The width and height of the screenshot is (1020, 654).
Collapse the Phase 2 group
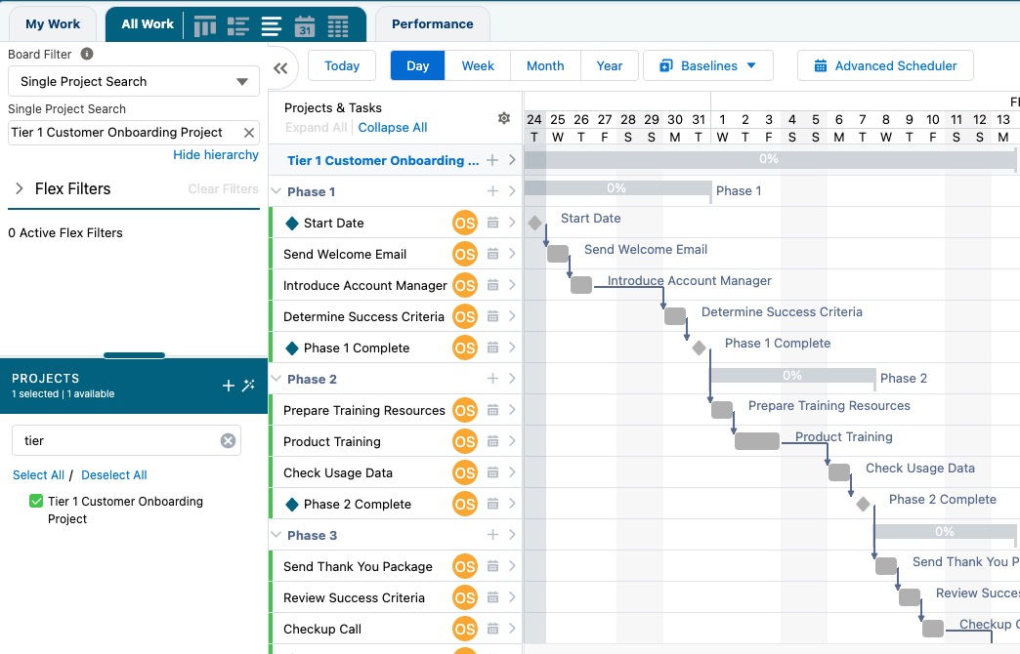coord(276,379)
